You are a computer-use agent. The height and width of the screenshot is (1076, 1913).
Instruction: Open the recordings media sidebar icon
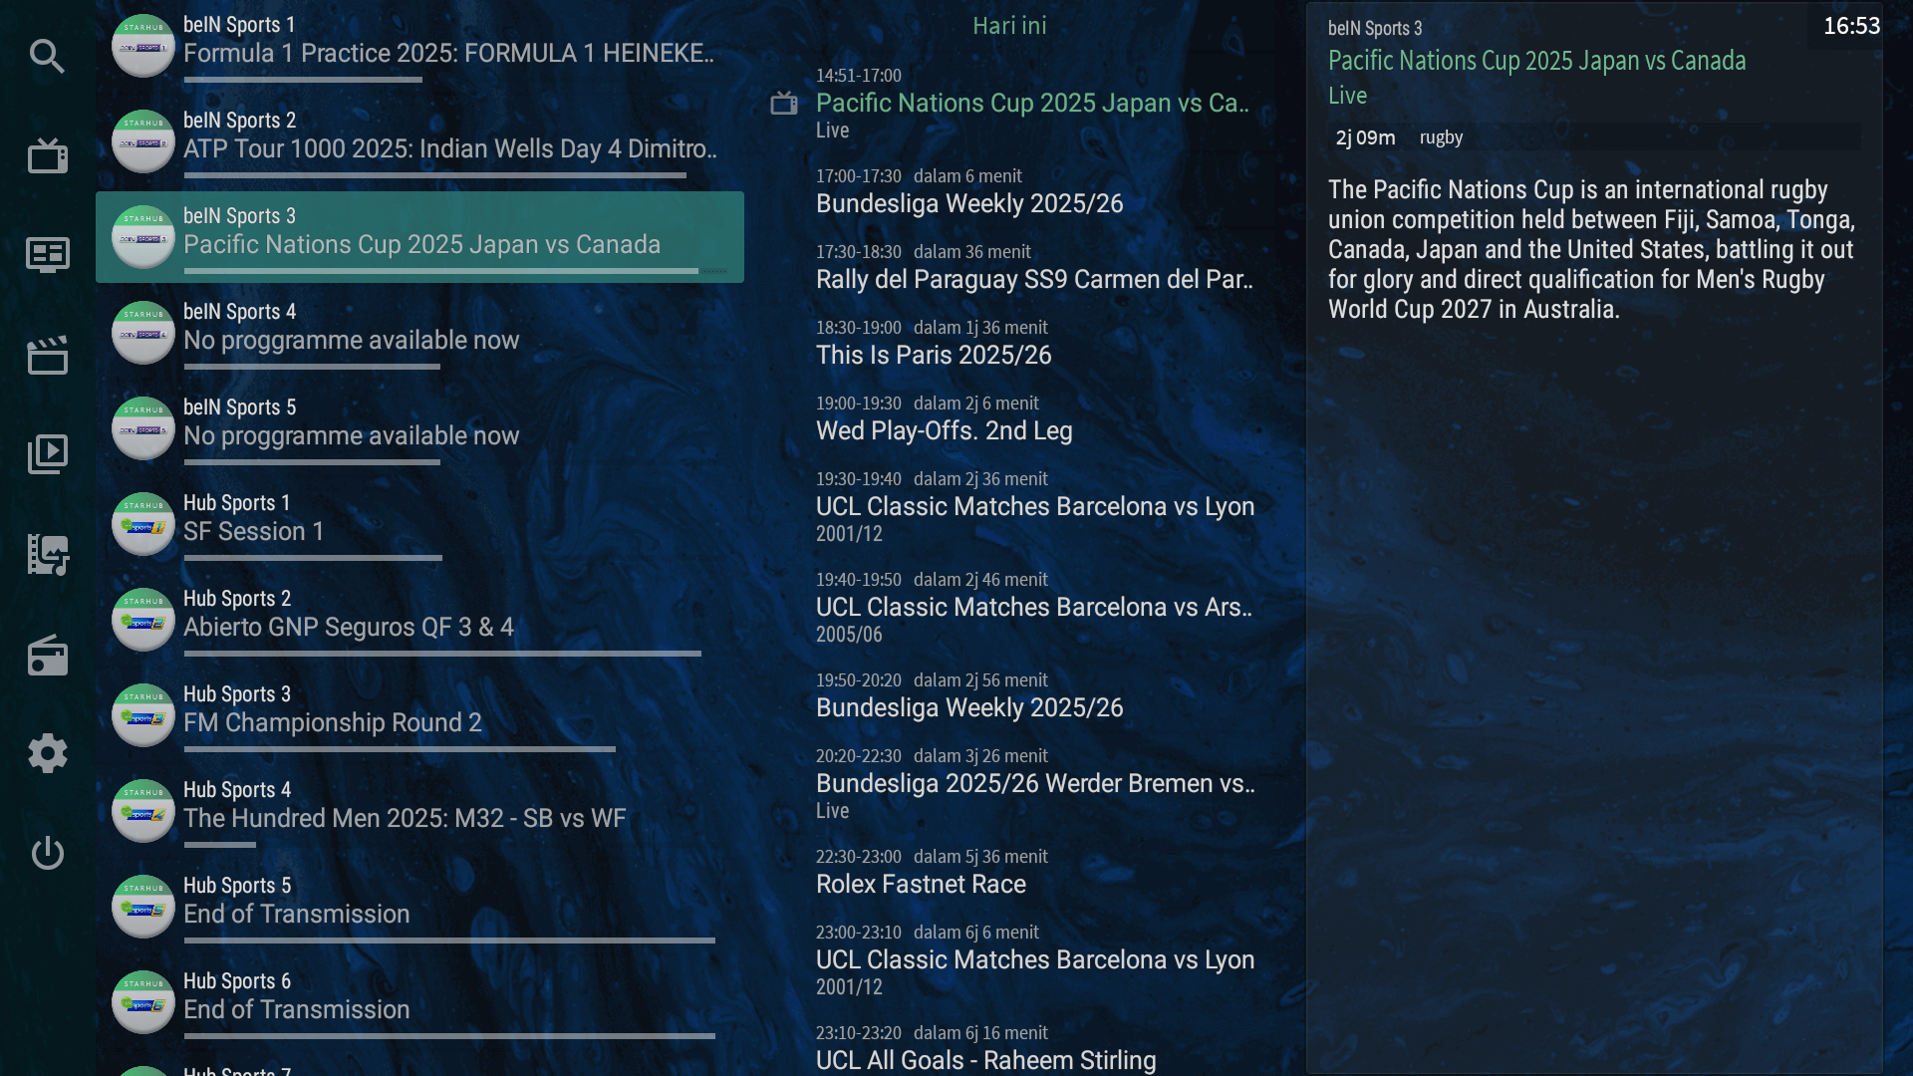[x=47, y=554]
